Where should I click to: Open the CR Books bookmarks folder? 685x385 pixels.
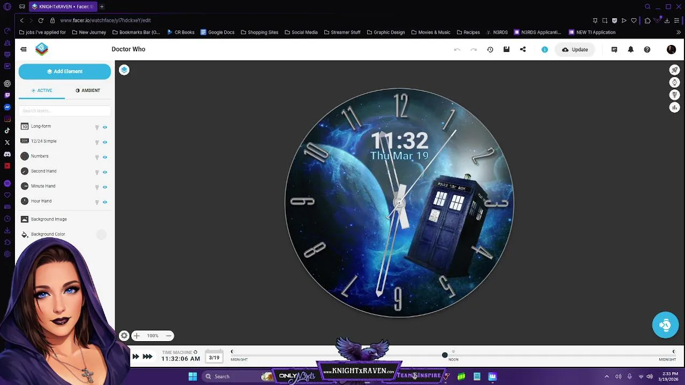(180, 32)
